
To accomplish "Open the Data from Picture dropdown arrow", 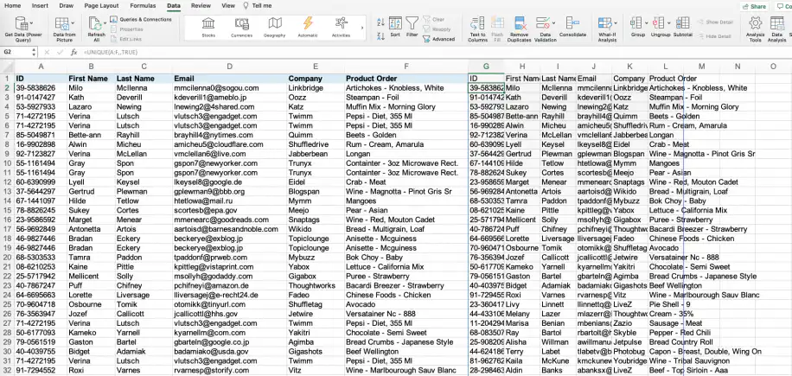I will 73,23.
